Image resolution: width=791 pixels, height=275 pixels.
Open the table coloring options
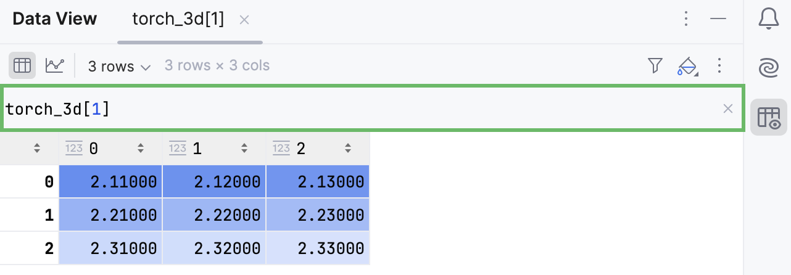[x=687, y=65]
